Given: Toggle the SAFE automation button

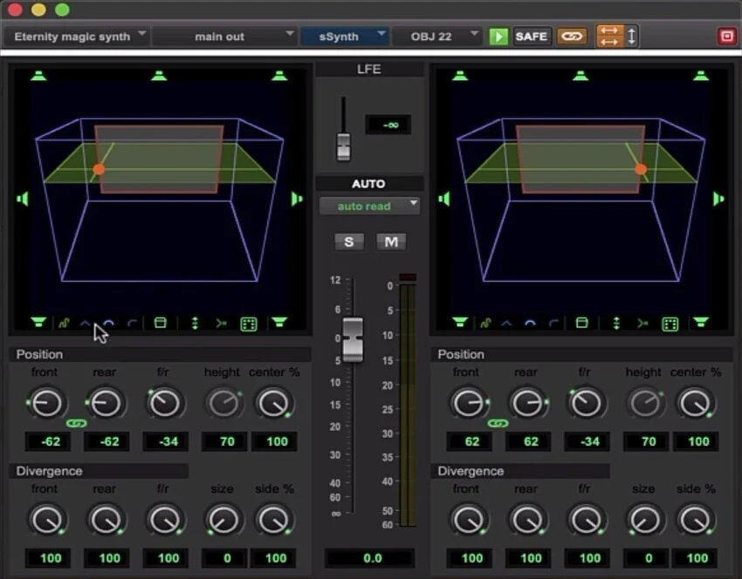Looking at the screenshot, I should [x=531, y=37].
